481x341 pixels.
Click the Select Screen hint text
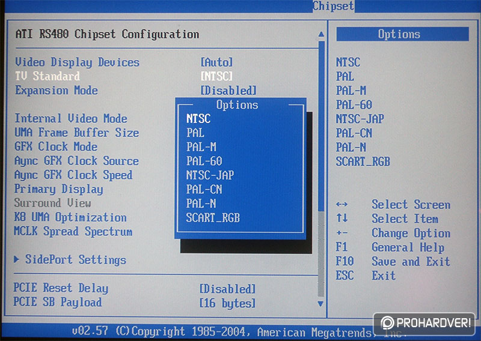(411, 204)
